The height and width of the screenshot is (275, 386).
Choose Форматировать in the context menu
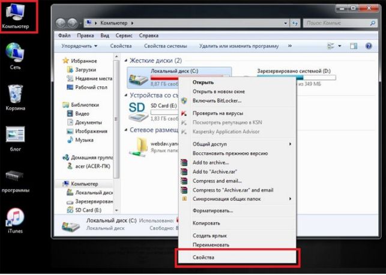(x=238, y=211)
